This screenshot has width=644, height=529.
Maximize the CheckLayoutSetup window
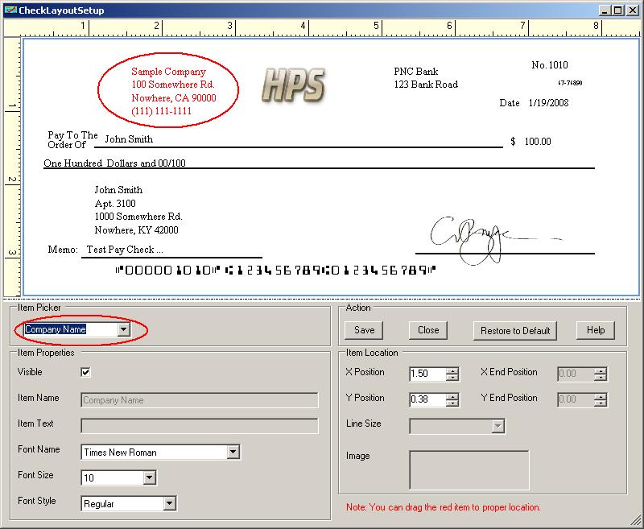618,10
